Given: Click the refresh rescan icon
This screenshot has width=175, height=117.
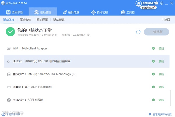Looking at the screenshot, I should [x=138, y=32].
